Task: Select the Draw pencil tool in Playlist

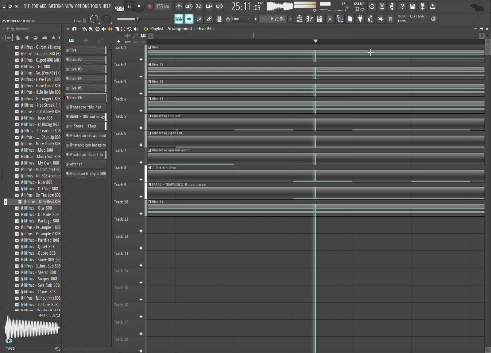Action: [x=84, y=29]
